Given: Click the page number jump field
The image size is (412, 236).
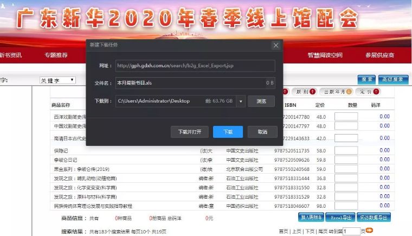Looking at the screenshot, I should point(351,231).
